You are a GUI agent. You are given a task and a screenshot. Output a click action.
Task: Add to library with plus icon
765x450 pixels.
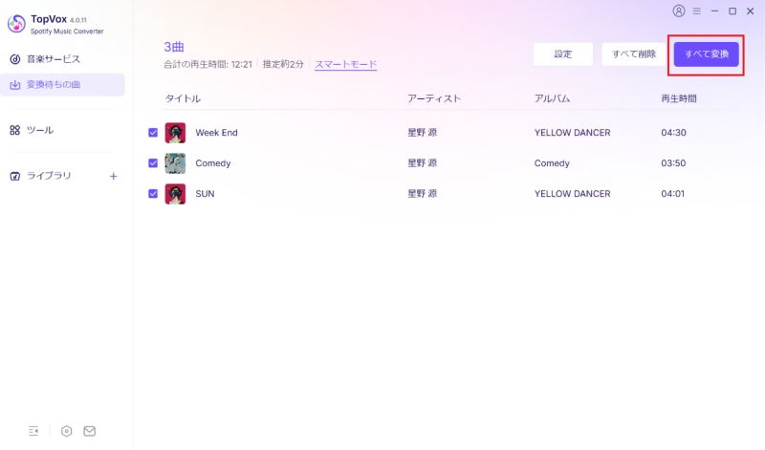coord(113,176)
